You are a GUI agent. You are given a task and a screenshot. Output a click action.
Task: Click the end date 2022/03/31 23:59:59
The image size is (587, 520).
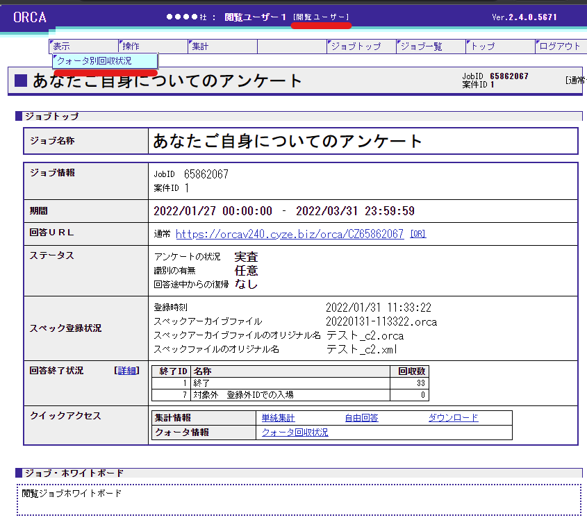355,211
